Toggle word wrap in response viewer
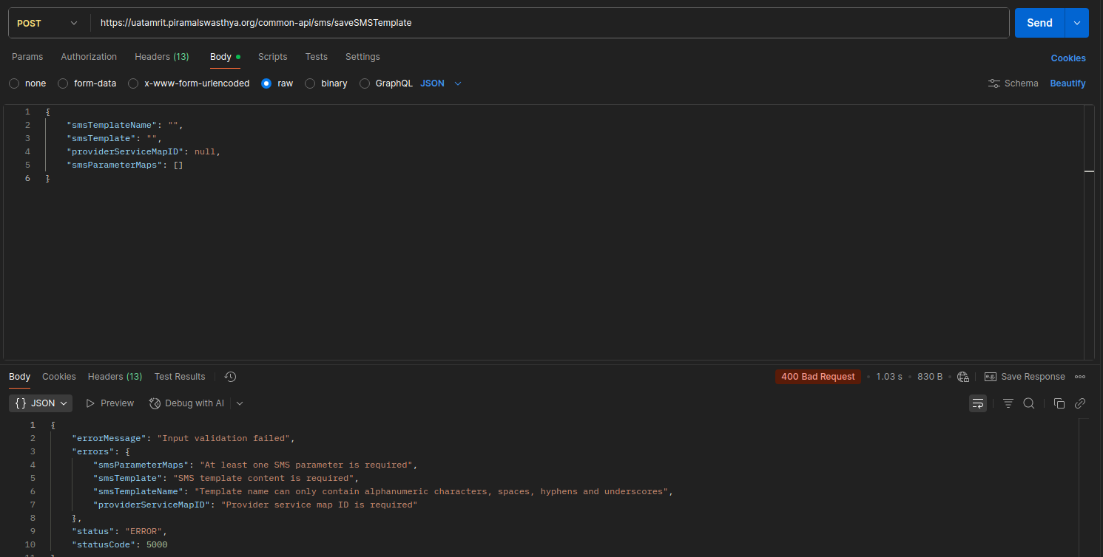 click(x=978, y=403)
